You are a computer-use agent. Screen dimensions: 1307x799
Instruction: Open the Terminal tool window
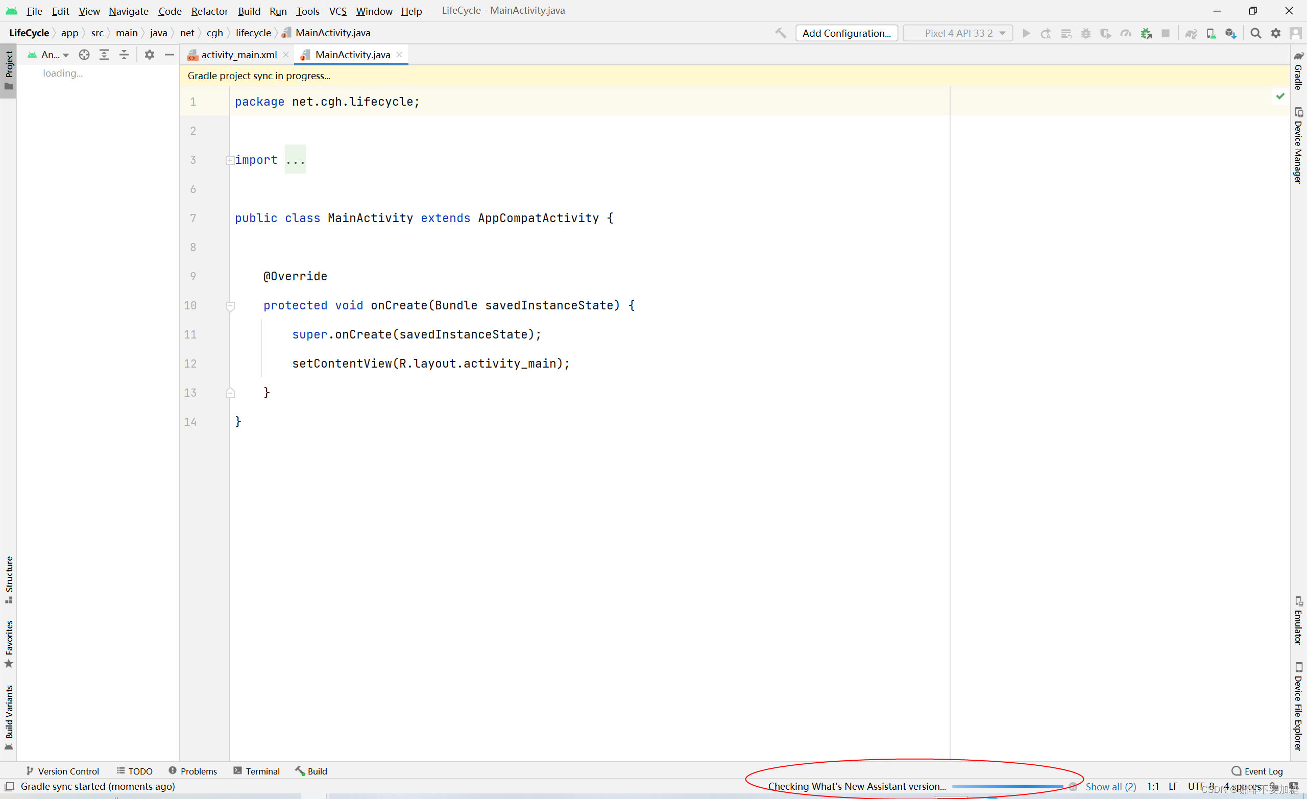257,771
